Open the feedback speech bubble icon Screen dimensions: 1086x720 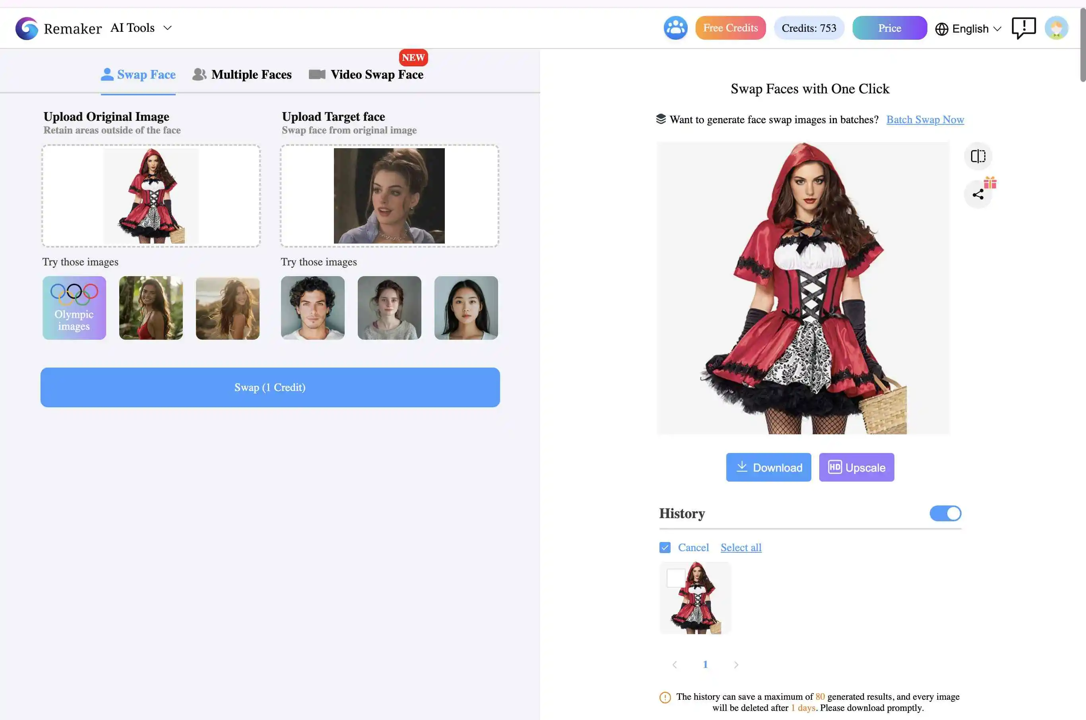coord(1024,28)
